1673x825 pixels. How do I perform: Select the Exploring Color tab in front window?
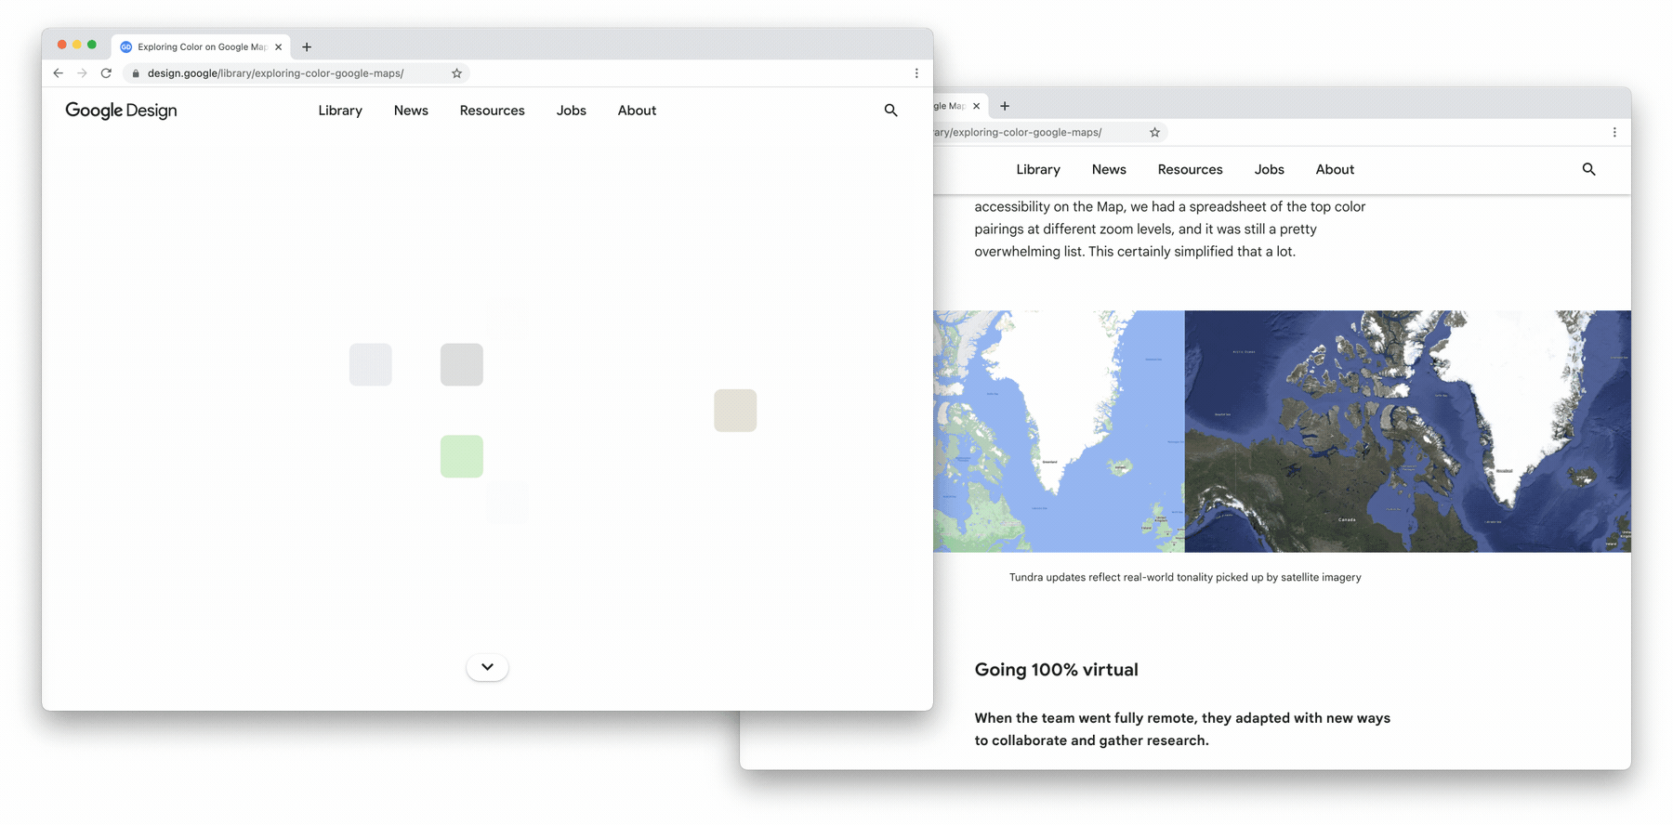click(201, 46)
